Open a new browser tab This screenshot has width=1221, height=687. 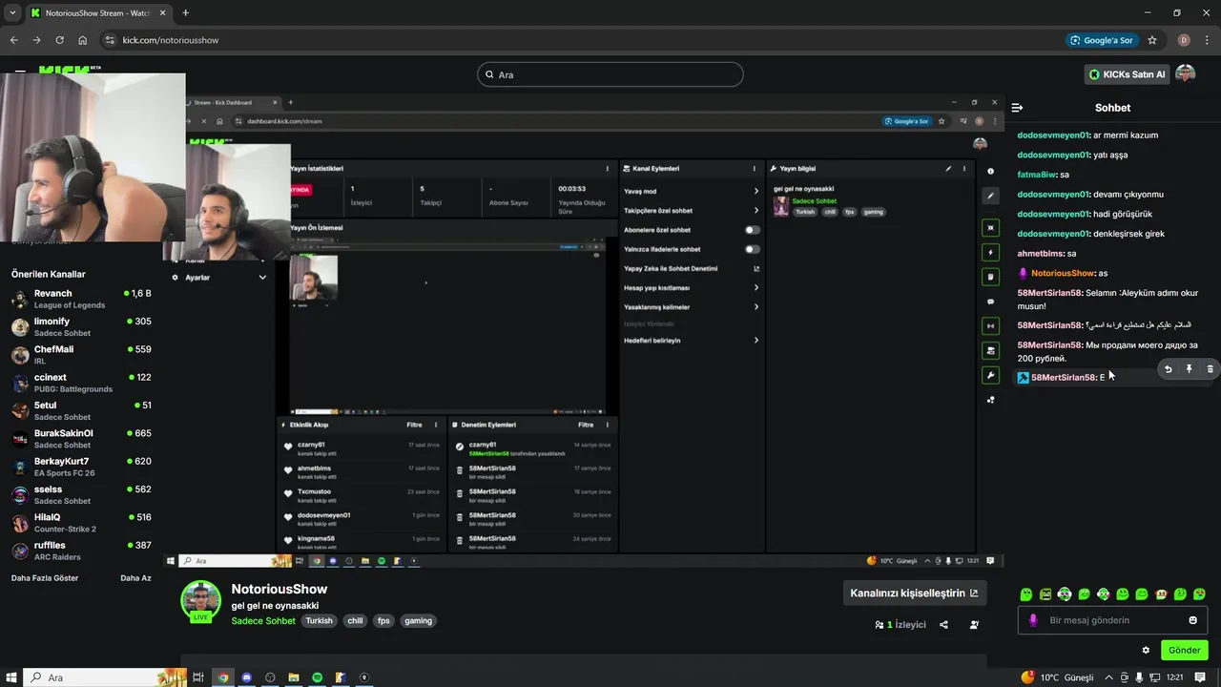click(185, 12)
